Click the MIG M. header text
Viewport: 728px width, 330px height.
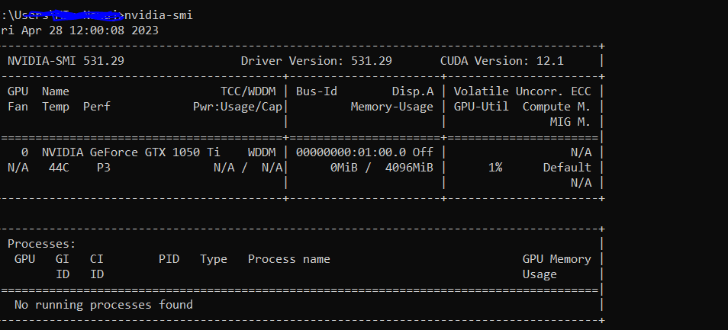point(570,122)
